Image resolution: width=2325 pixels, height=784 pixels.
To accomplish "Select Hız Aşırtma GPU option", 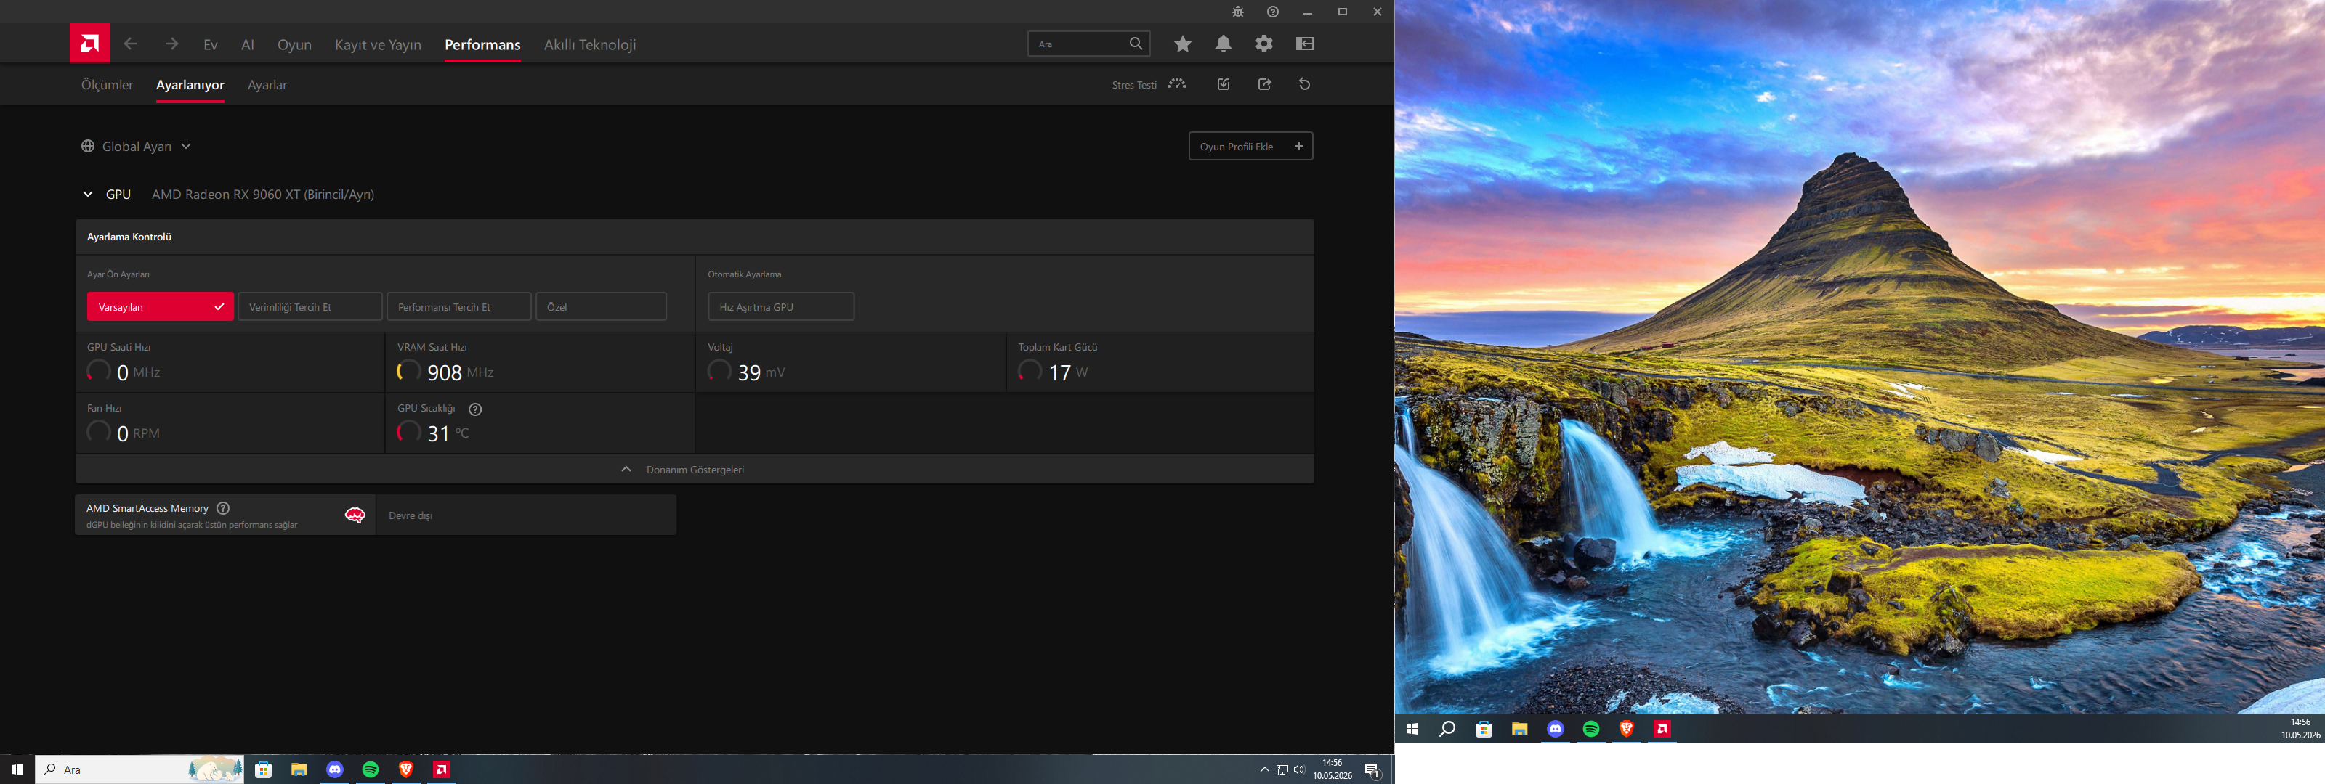I will (x=781, y=307).
